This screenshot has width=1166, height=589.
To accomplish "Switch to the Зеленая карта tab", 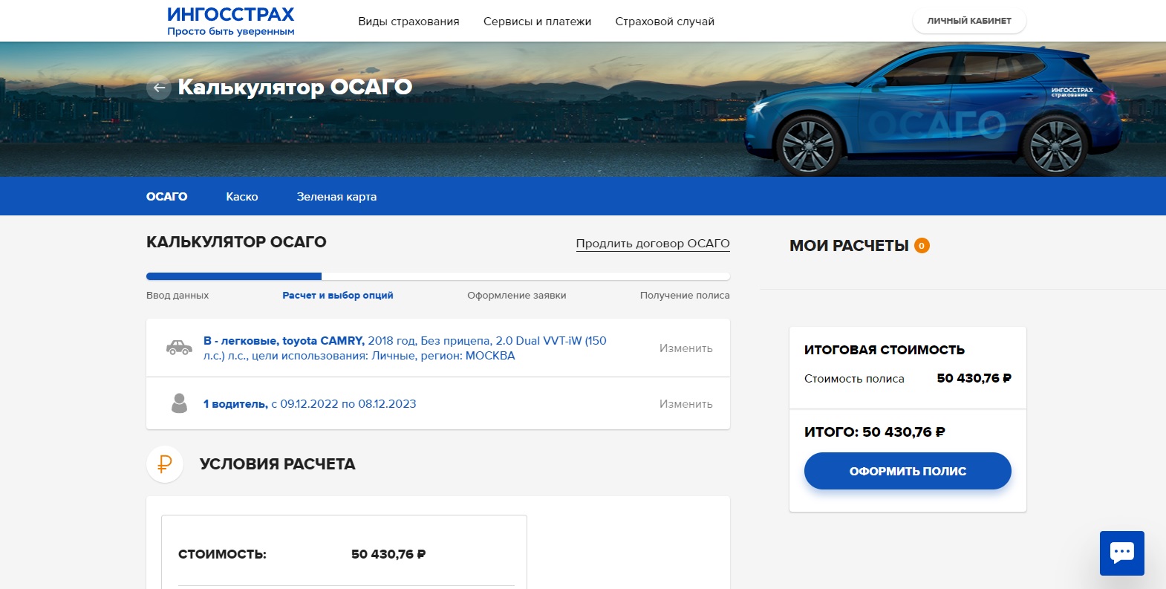I will point(336,197).
